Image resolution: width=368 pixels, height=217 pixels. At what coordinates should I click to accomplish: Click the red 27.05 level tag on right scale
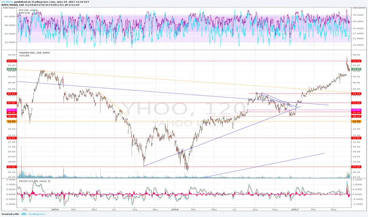(x=356, y=167)
